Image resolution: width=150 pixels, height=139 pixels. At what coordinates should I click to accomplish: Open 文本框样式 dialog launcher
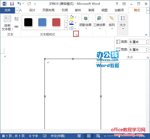click(76, 35)
